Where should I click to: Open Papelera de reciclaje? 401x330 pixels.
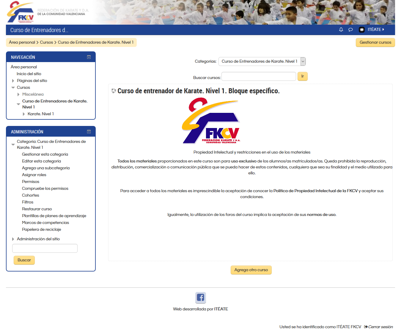coord(42,230)
